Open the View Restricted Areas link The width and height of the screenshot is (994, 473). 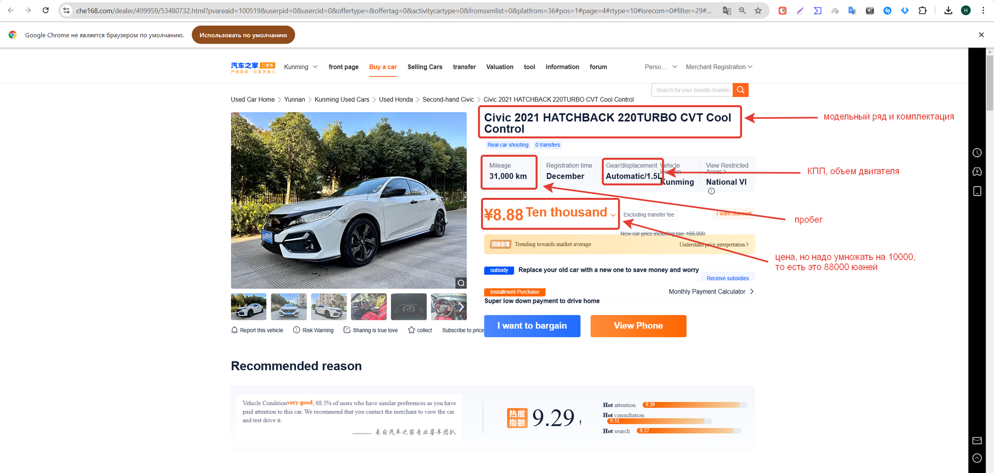(x=727, y=168)
